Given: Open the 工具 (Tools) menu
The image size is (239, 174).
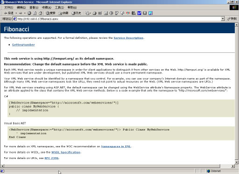Looking at the screenshot, I should 59,7.
